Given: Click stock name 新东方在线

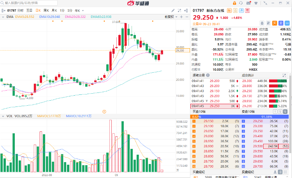Looking at the screenshot, I should pos(215,10).
